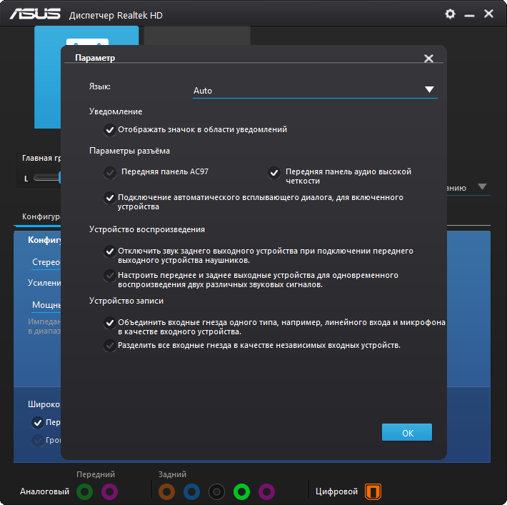Select Разделить все входные гнезда option

click(110, 346)
